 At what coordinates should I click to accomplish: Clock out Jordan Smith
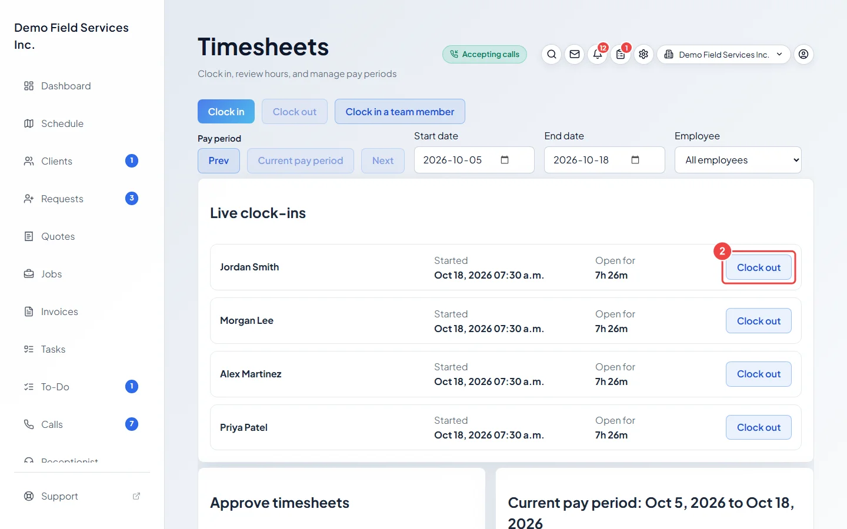(x=759, y=267)
